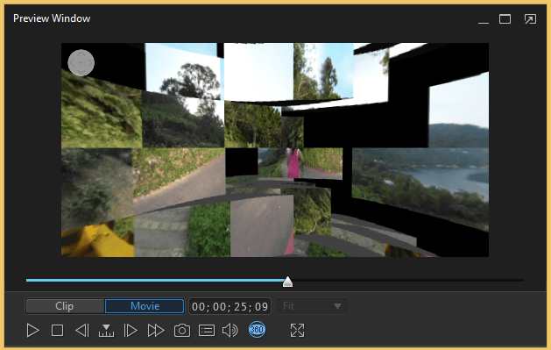Screen dimensions: 551x350
Task: Expand the Fit zoom dropdown
Action: [x=312, y=306]
